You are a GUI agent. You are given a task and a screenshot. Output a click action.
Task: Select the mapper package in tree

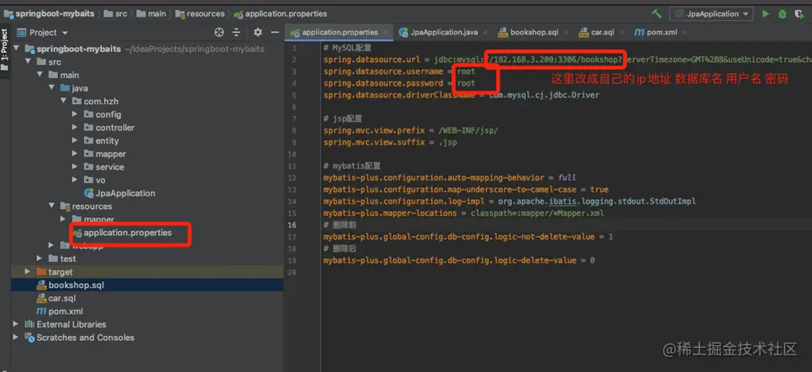104,154
